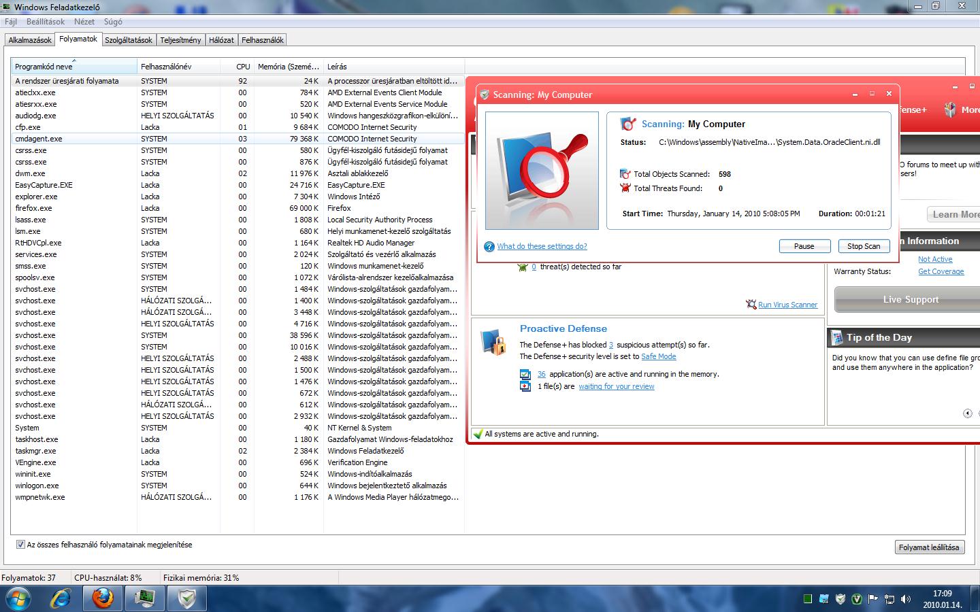Screen dimensions: 980x612
Task: Select the cmdagent.exe process row
Action: click(238, 139)
